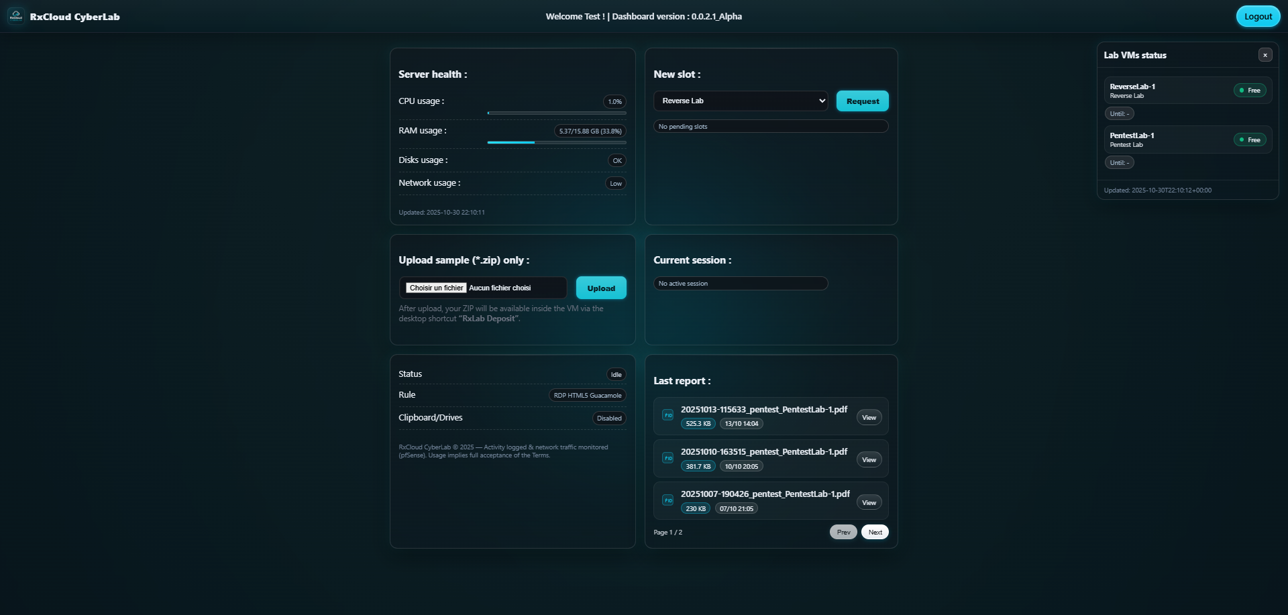The width and height of the screenshot is (1288, 615).
Task: Click the PDF icon of 20251013 report
Action: pyautogui.click(x=667, y=416)
